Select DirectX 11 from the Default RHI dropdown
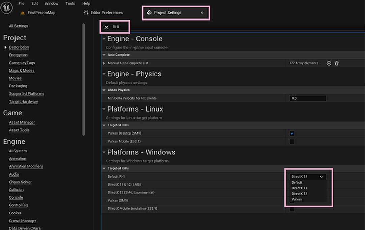 (x=300, y=188)
